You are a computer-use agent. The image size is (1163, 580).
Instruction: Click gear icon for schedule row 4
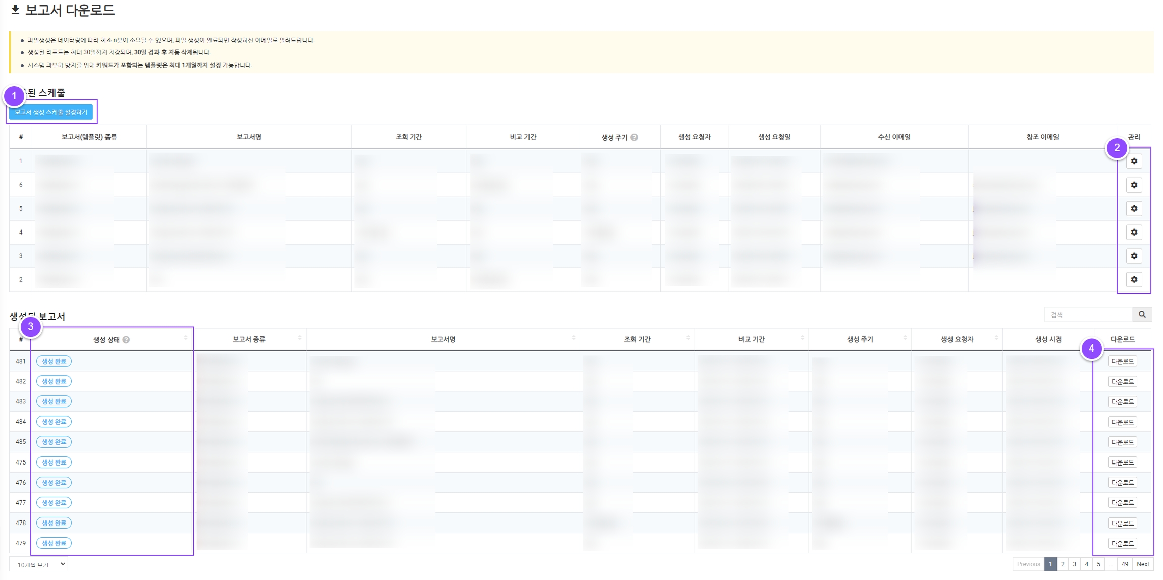click(x=1134, y=233)
